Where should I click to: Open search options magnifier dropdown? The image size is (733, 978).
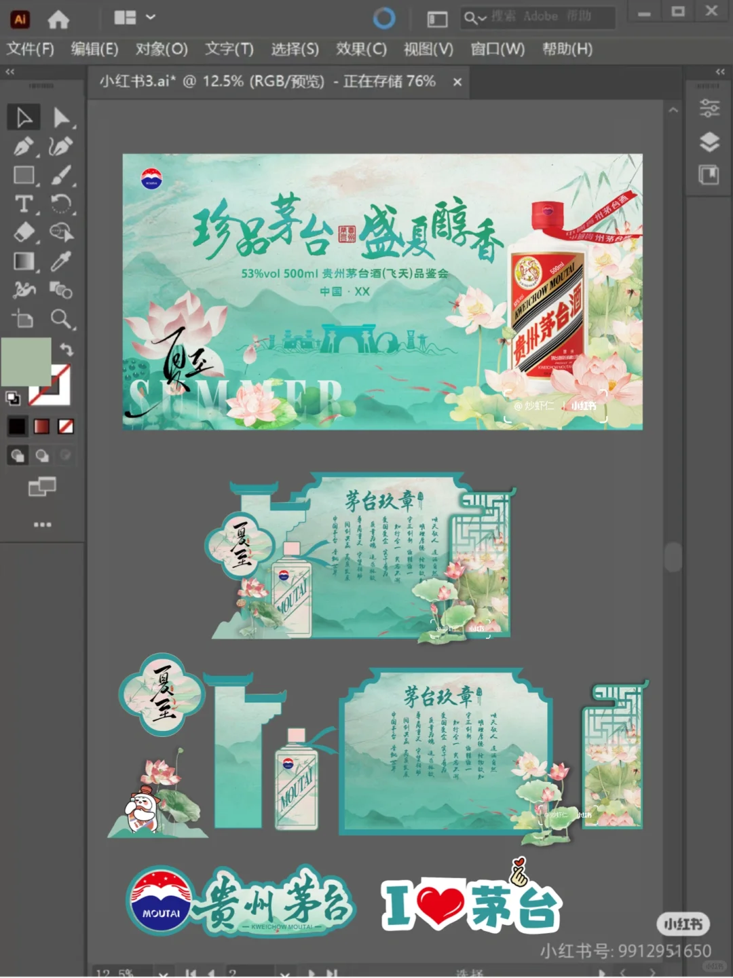click(x=474, y=18)
